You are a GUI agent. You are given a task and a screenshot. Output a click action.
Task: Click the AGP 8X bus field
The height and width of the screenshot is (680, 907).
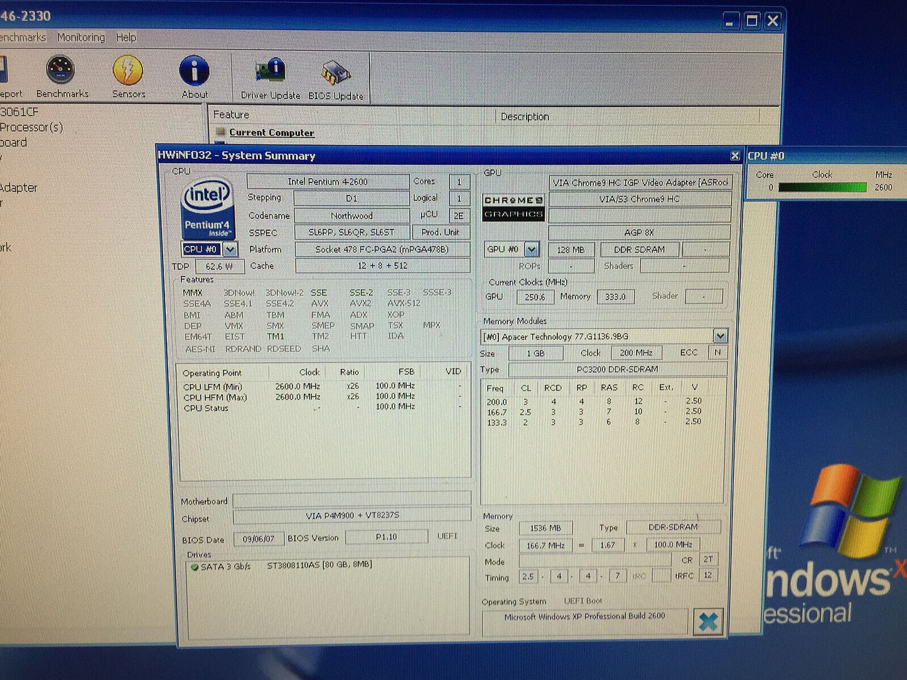click(x=639, y=232)
